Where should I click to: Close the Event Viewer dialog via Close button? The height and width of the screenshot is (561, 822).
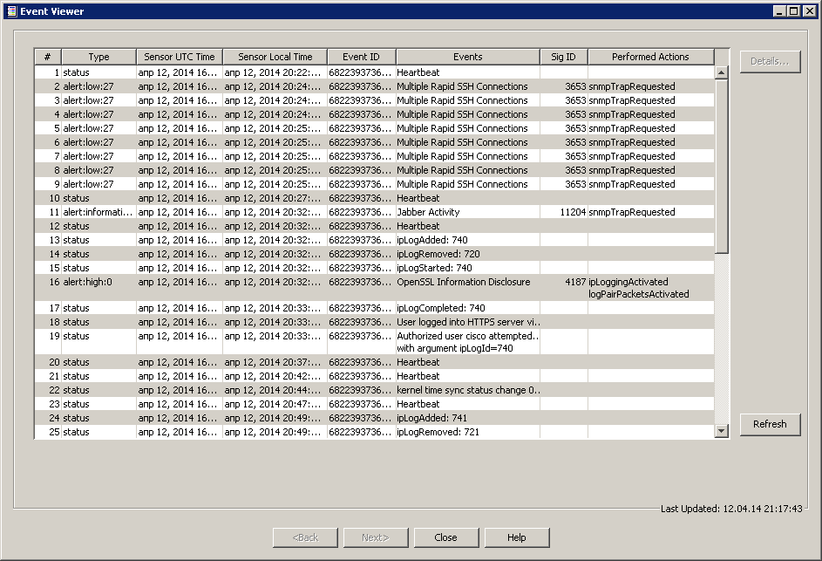pyautogui.click(x=445, y=537)
